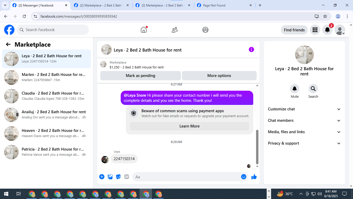
Task: Open the Heaven conversation
Action: click(47, 133)
